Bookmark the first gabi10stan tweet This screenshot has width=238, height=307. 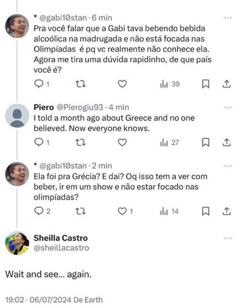click(x=206, y=84)
